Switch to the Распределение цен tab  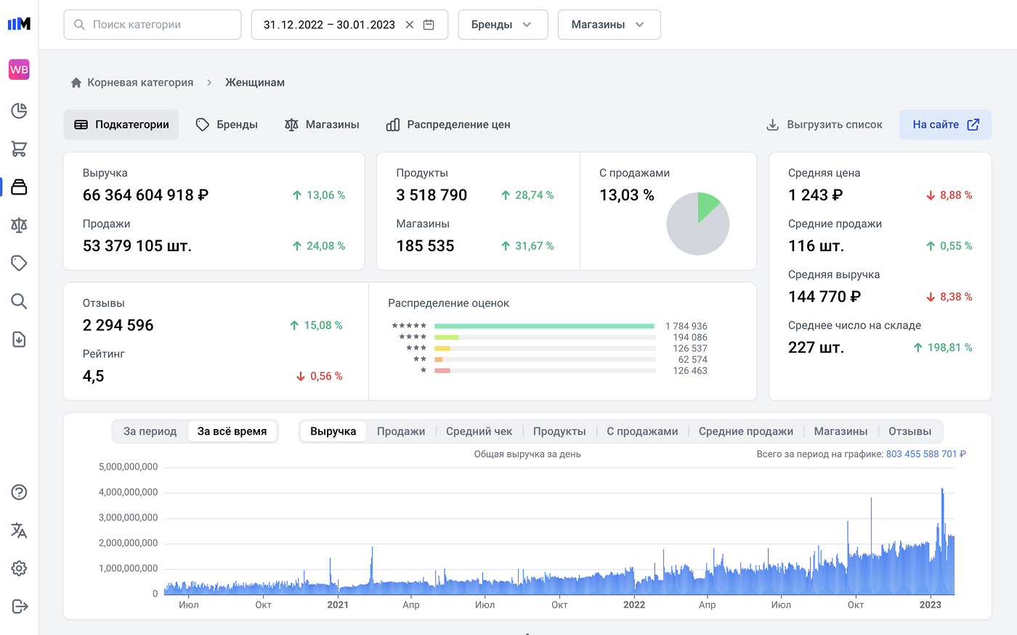(448, 125)
